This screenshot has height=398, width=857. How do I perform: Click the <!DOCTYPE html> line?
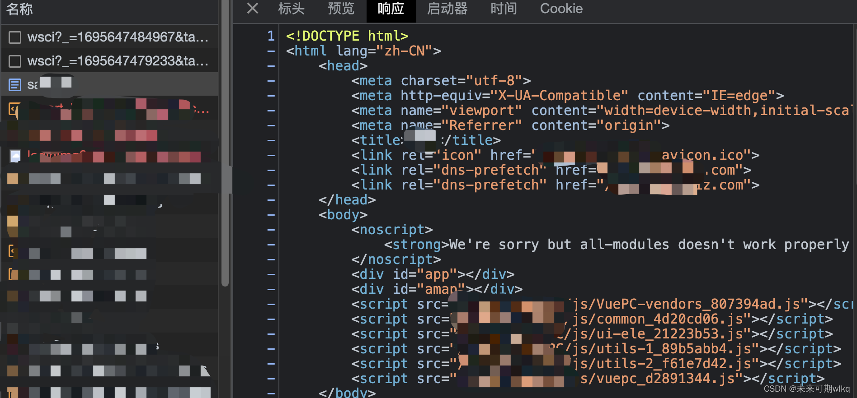[347, 36]
